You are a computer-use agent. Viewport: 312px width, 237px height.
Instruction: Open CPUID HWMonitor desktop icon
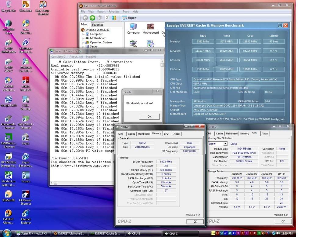pyautogui.click(x=8, y=46)
